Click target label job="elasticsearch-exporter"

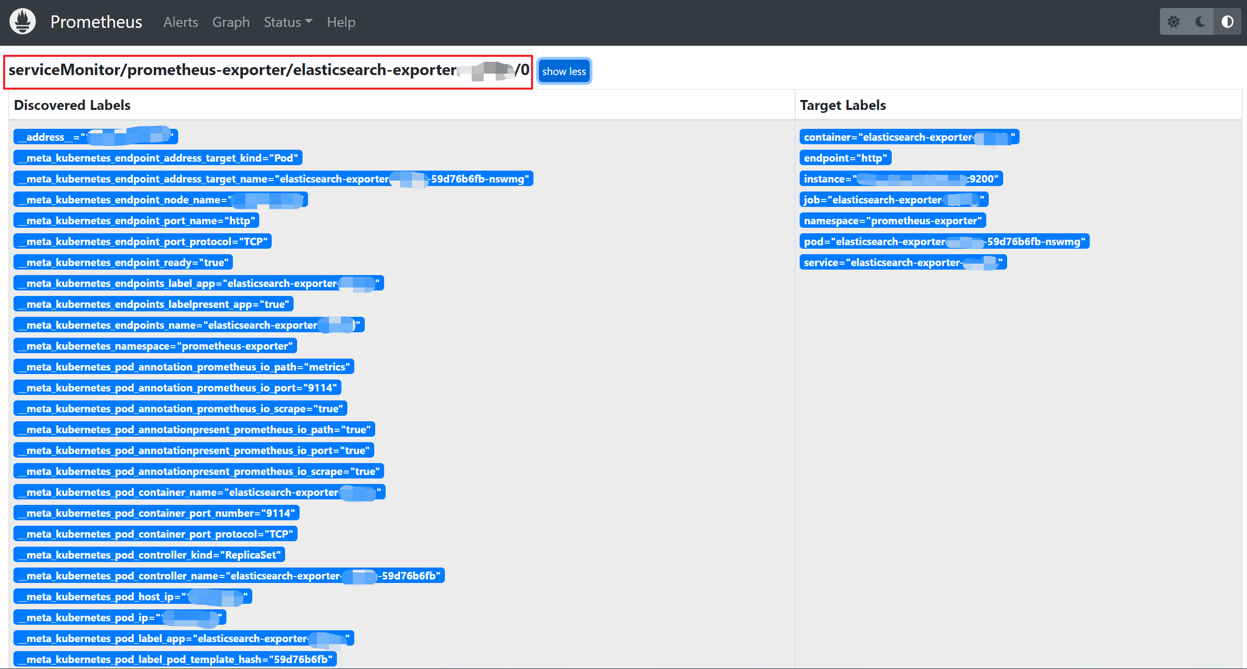[x=894, y=199]
